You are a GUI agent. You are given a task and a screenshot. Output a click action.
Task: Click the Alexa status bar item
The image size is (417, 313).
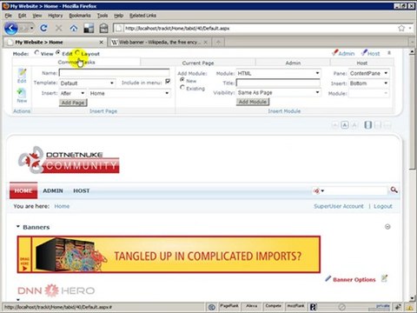tap(252, 307)
